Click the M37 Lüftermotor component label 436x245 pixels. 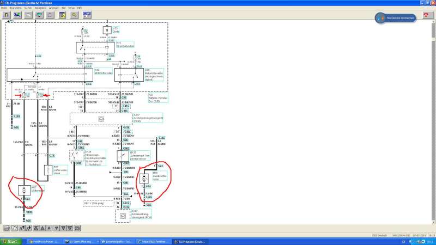(38, 189)
